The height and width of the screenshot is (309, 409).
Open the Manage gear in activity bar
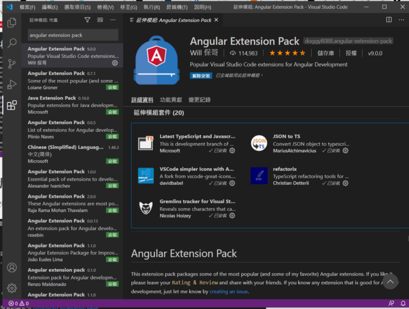click(12, 288)
